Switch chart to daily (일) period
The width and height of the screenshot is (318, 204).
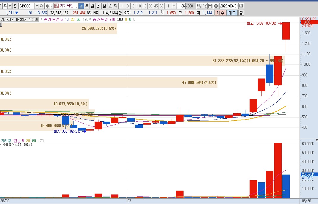pos(81,6)
